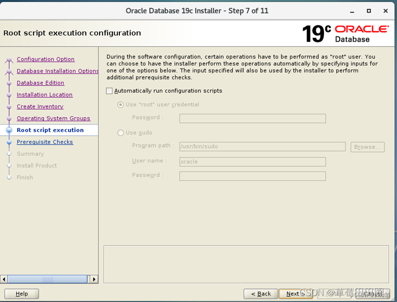Screen dimensions: 397x302
Task: Click the User name field containing oracle
Action: pos(252,162)
